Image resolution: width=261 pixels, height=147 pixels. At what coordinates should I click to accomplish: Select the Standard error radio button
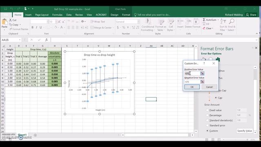tap(207, 125)
